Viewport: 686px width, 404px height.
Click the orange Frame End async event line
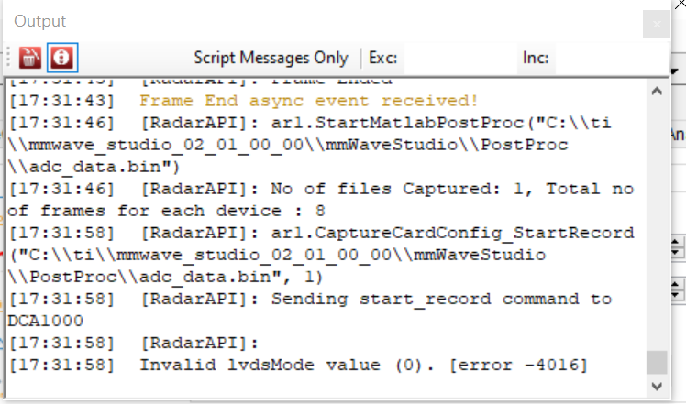pos(308,100)
